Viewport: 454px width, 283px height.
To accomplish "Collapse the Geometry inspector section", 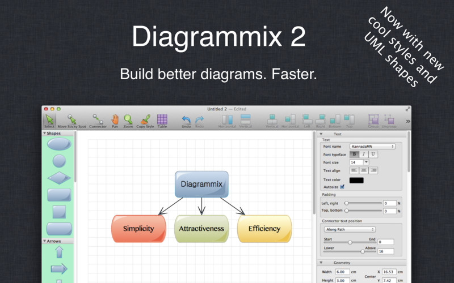I will click(321, 263).
